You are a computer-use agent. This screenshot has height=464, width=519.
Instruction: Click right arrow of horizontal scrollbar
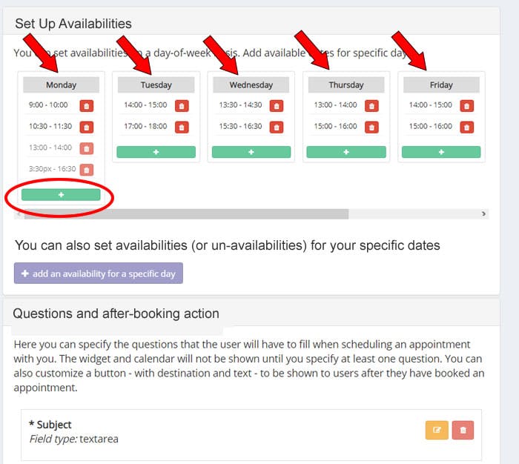pyautogui.click(x=484, y=214)
